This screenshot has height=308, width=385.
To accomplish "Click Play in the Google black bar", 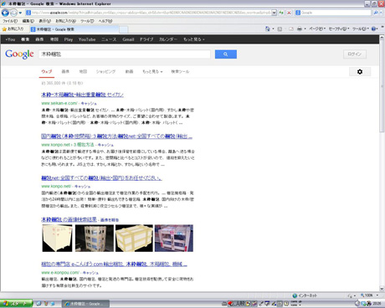I will click(69, 39).
